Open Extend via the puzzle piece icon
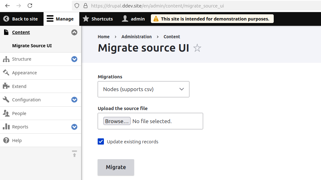Viewport: 321px width, 180px height. [6, 86]
